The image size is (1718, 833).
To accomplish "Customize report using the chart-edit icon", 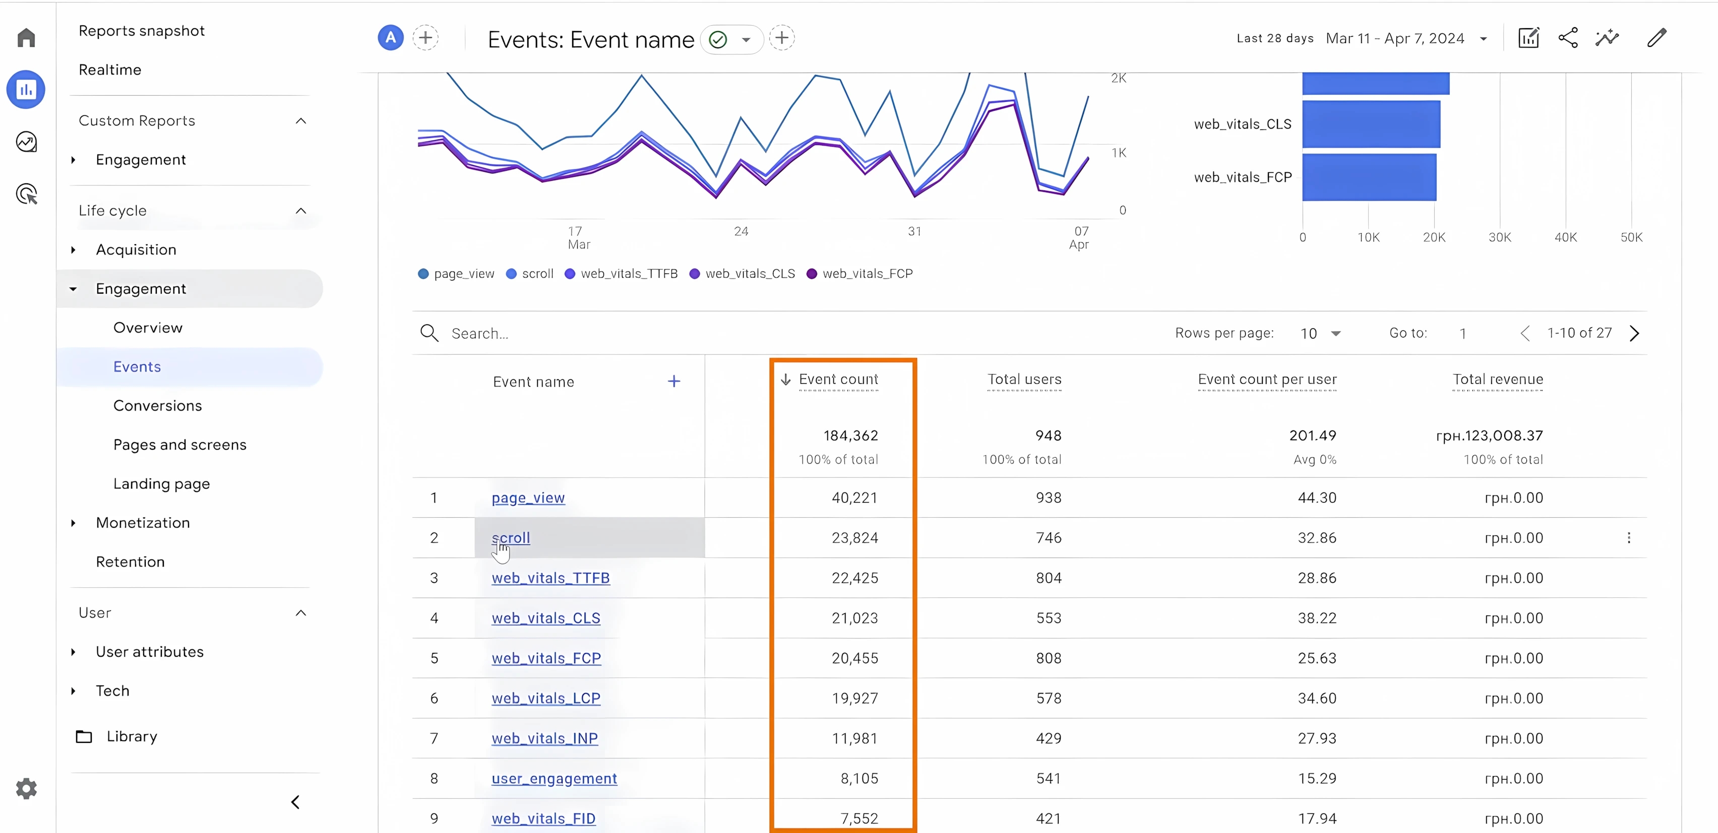I will [x=1528, y=38].
